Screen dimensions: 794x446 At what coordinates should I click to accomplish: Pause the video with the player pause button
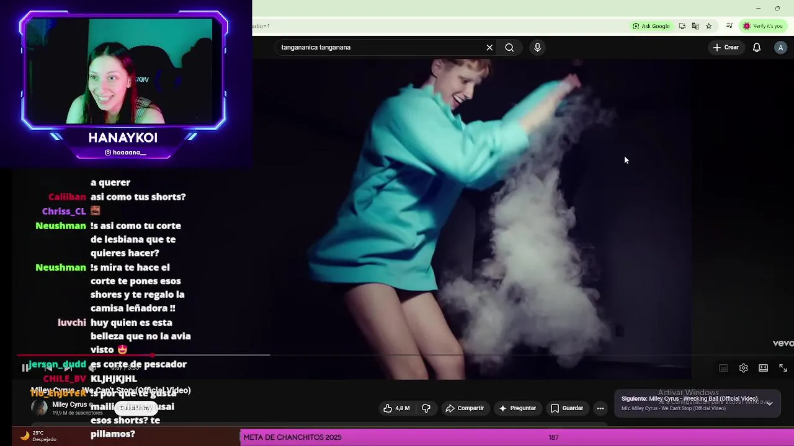point(25,368)
